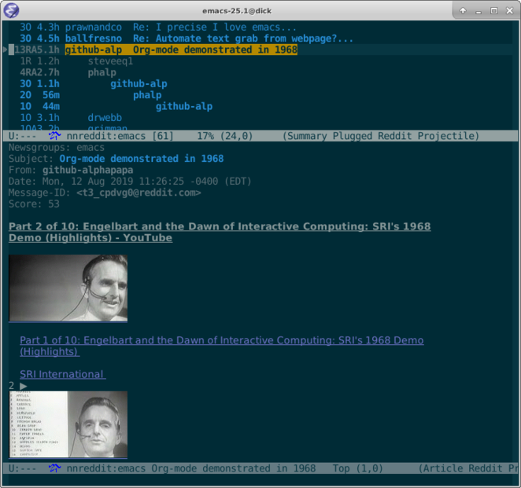521x488 pixels.
Task: Collapse the thread arrow beside 13RA5.1h row
Action: [x=5, y=50]
